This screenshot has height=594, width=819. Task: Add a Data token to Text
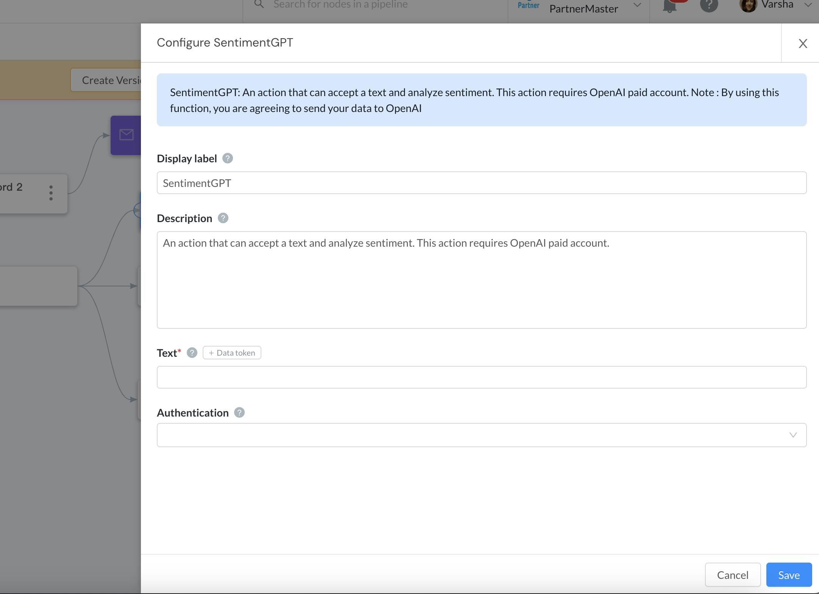[x=232, y=353]
